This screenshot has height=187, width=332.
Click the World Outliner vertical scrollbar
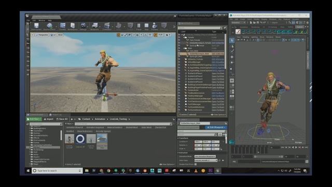click(x=225, y=51)
